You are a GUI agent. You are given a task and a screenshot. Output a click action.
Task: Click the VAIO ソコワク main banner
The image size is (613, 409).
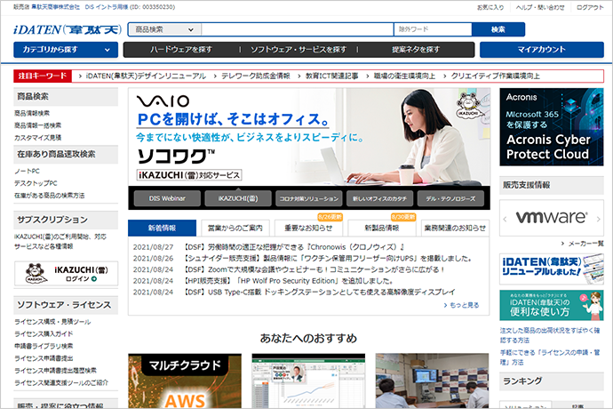(x=309, y=137)
